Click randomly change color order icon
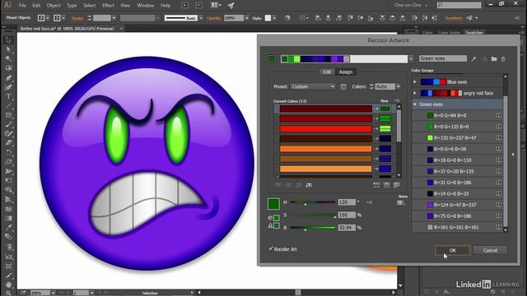The image size is (527, 296). [376, 185]
